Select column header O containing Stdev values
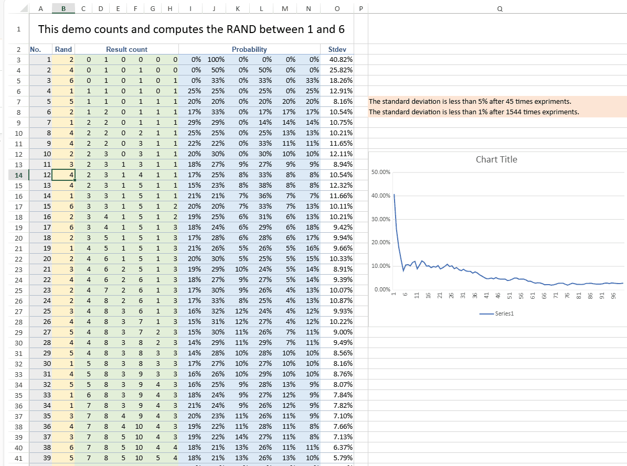Image resolution: width=627 pixels, height=466 pixels. pyautogui.click(x=337, y=8)
